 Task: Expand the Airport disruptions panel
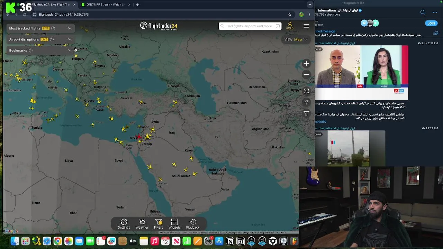[70, 39]
